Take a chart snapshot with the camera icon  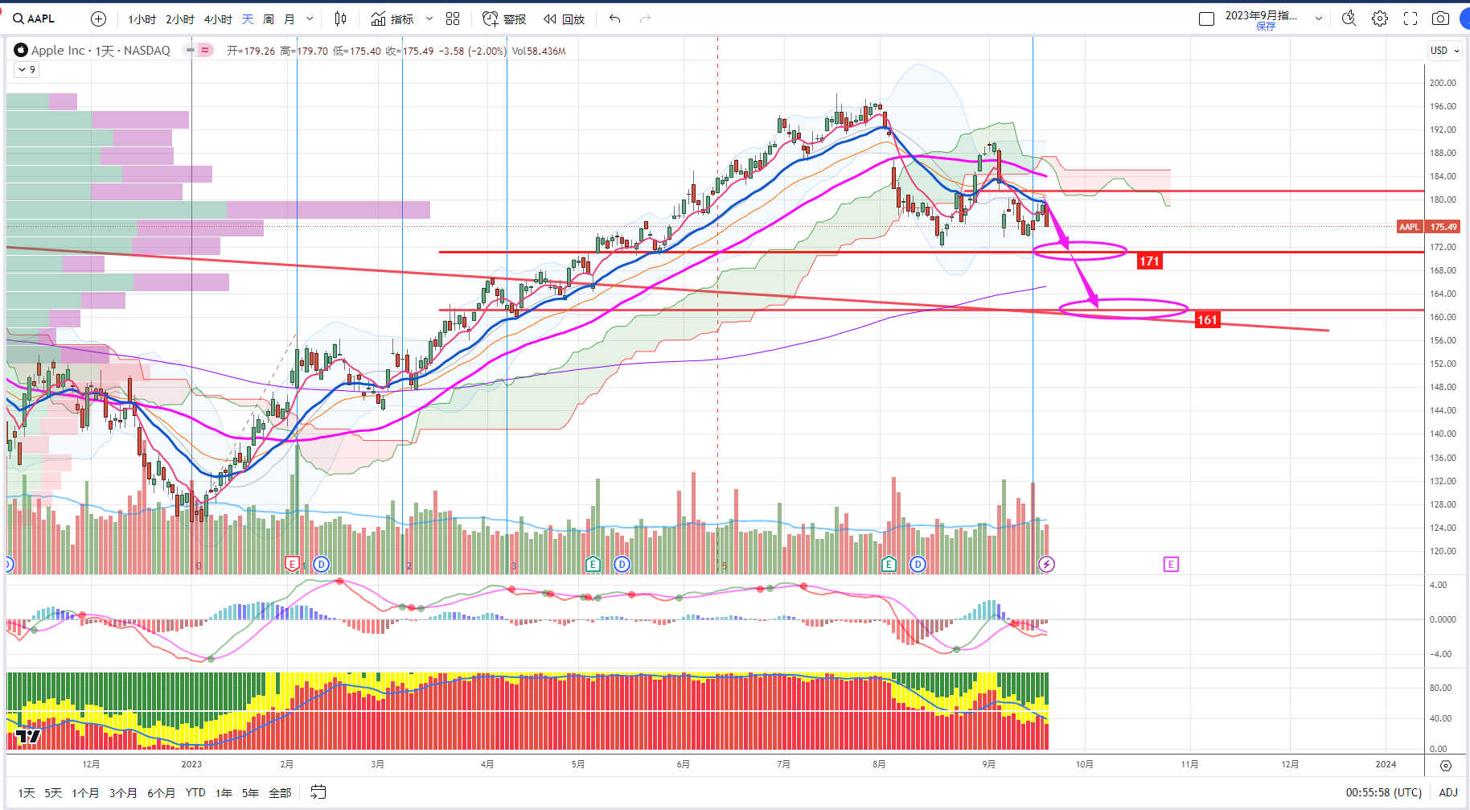1441,19
